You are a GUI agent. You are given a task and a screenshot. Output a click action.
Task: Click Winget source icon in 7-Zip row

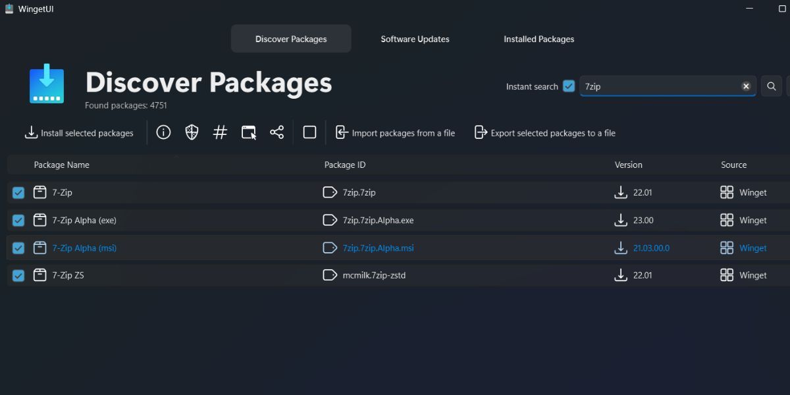(x=727, y=192)
